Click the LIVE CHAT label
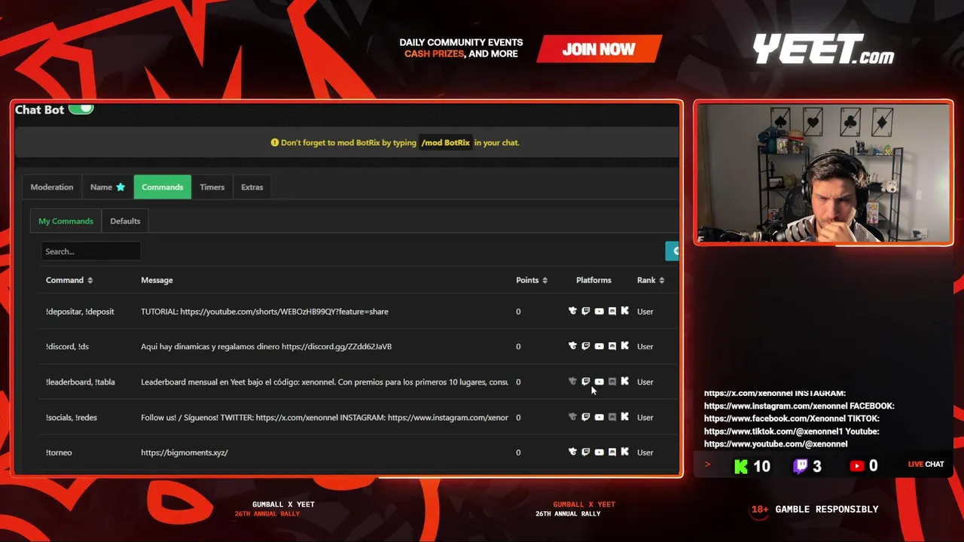The image size is (964, 542). click(x=926, y=464)
